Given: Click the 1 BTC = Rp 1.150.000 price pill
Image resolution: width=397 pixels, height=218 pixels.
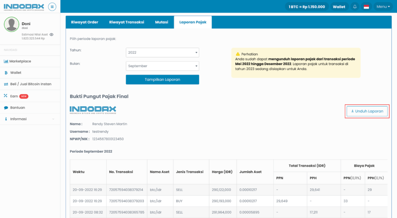Looking at the screenshot, I should click(307, 7).
